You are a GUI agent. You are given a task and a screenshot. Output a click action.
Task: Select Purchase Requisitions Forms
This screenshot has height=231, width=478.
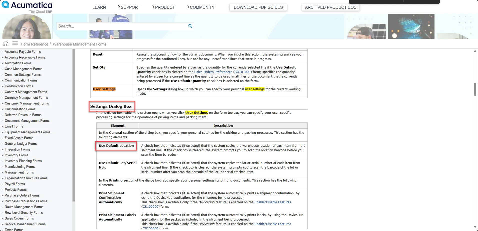(26, 201)
